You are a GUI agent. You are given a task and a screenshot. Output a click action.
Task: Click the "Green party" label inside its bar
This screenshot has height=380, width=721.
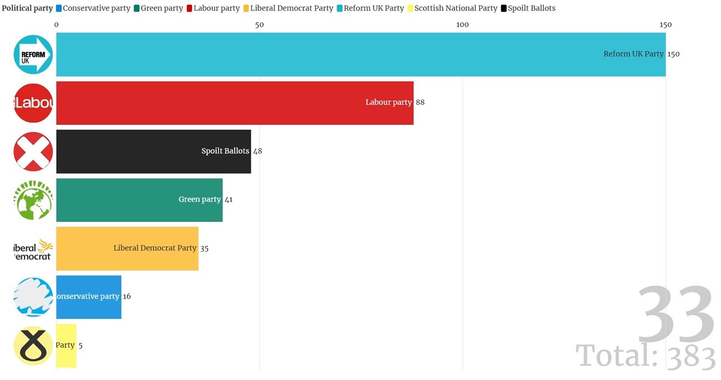tap(200, 200)
